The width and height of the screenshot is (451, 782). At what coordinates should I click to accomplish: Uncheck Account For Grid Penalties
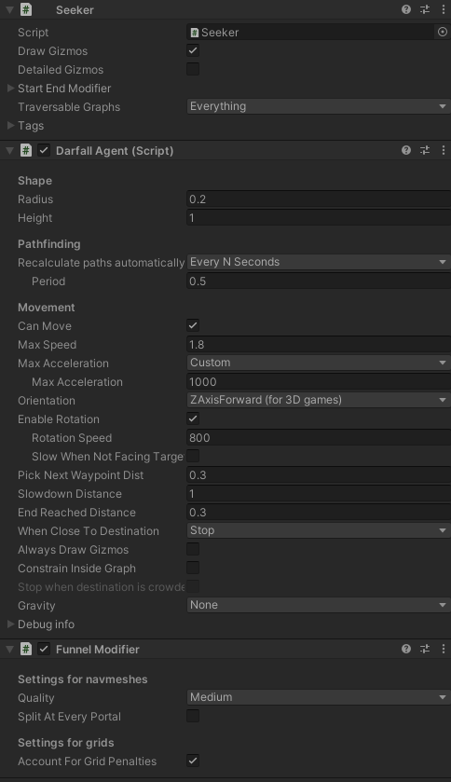[x=193, y=761]
